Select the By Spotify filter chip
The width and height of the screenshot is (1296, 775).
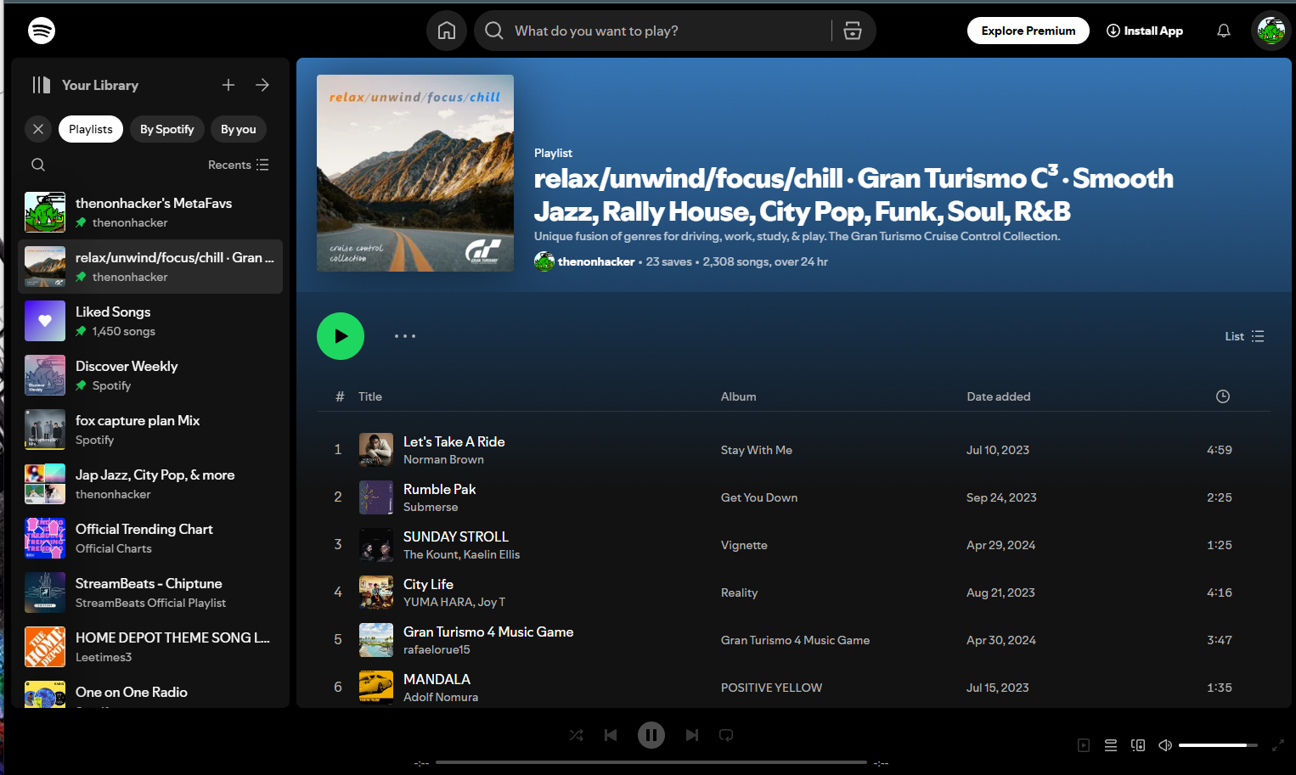(167, 129)
